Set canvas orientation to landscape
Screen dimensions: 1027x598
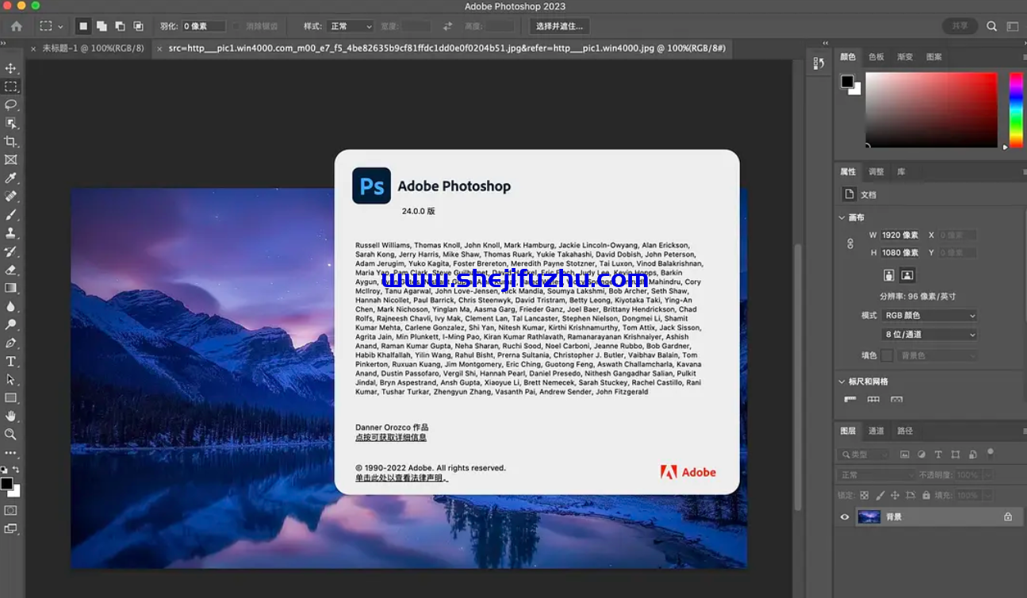click(x=907, y=275)
